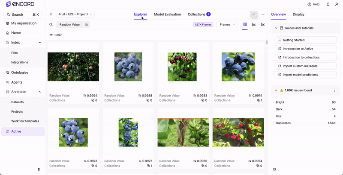This screenshot has height=175, width=343.
Task: Open Agents in sidebar
Action: tap(14, 82)
